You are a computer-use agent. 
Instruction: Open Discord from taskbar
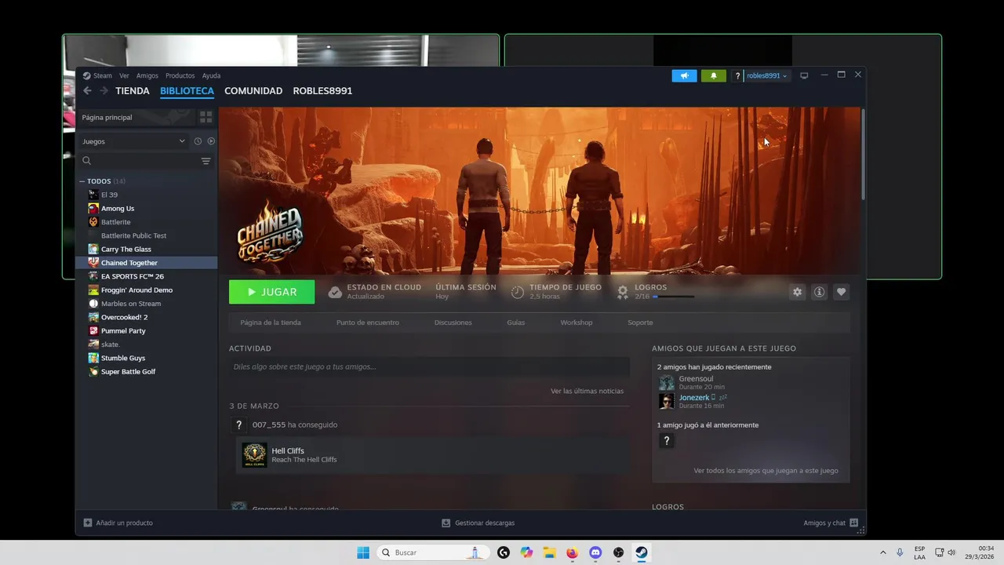click(x=595, y=552)
